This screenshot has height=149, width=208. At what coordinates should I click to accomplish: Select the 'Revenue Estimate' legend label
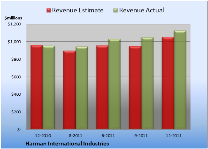78,10
